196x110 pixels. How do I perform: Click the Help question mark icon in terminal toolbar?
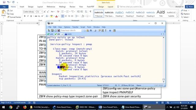click(x=110, y=31)
